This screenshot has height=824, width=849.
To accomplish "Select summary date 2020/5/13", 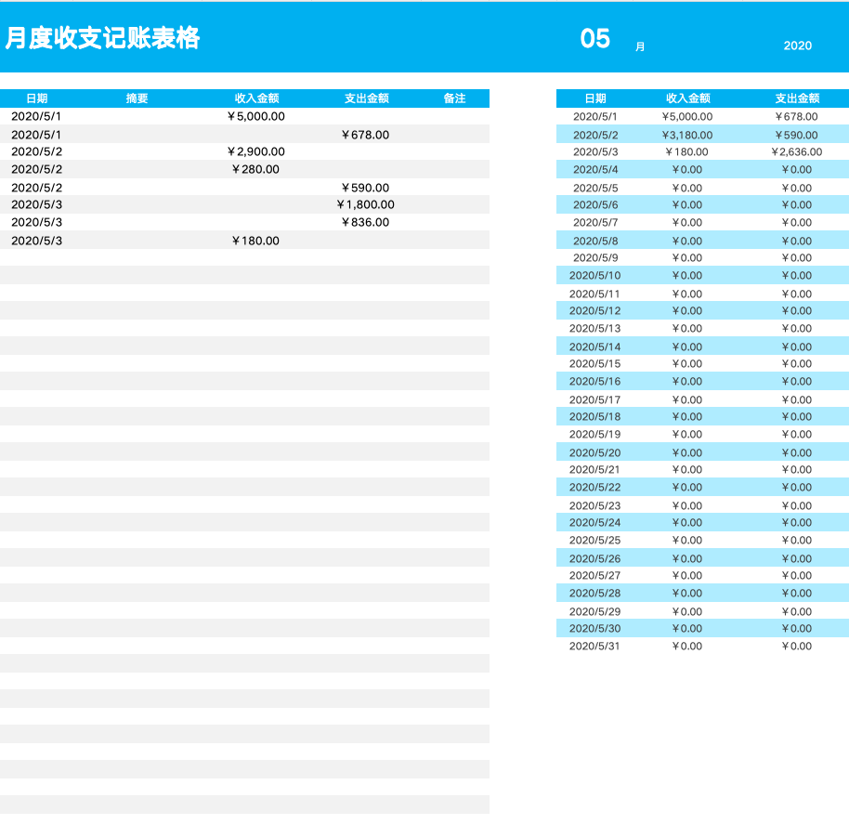I will pos(595,329).
